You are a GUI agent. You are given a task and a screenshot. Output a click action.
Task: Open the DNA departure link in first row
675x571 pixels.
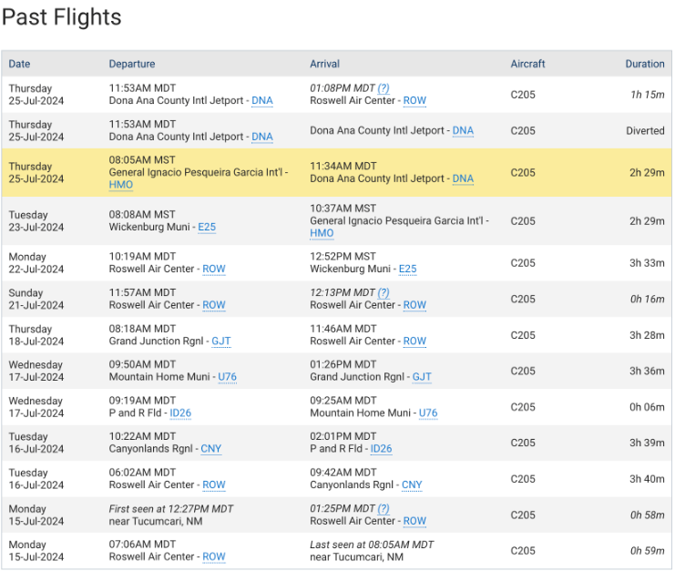pyautogui.click(x=261, y=101)
